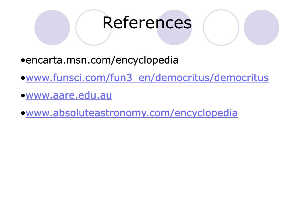294x220 pixels.
Task: Click the word encyclopedia in the absoluteastronomy link
Action: pyautogui.click(x=206, y=113)
